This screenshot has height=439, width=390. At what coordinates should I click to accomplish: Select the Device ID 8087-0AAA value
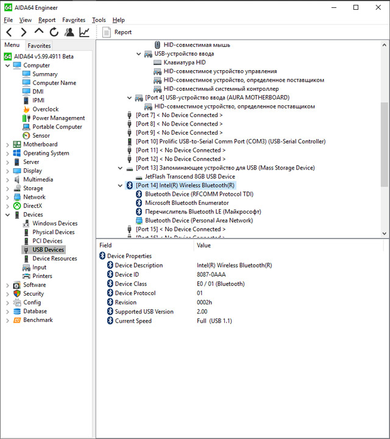click(211, 274)
